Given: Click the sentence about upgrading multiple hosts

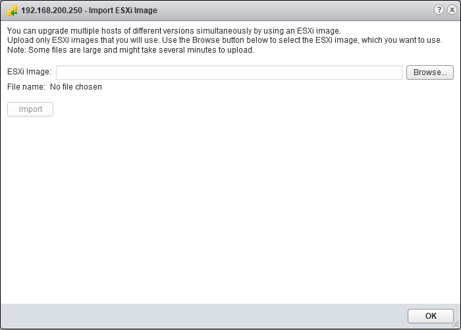Looking at the screenshot, I should (x=174, y=31).
